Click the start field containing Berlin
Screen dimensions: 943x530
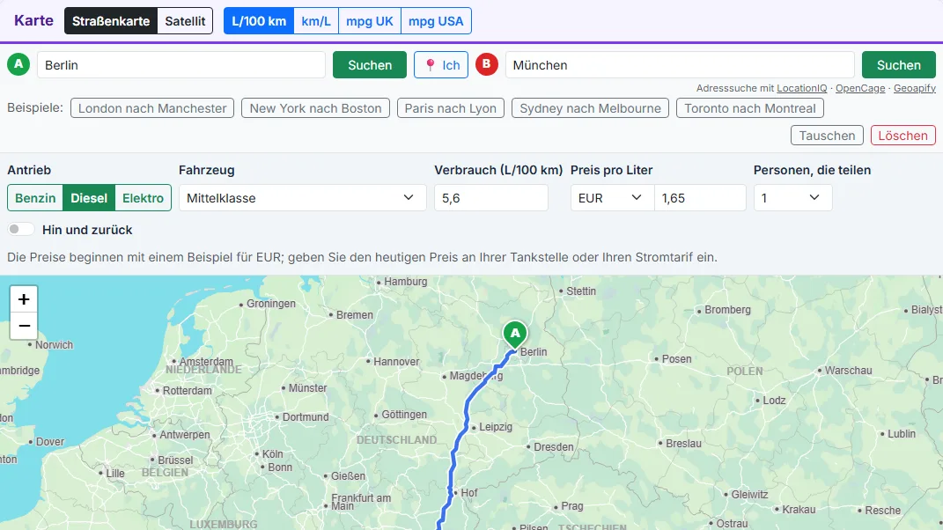point(181,65)
